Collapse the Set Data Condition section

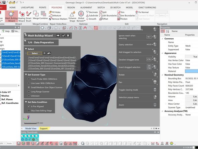click(26, 102)
